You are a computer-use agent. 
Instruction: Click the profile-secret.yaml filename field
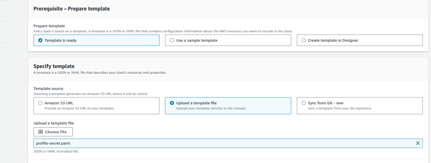(228, 143)
